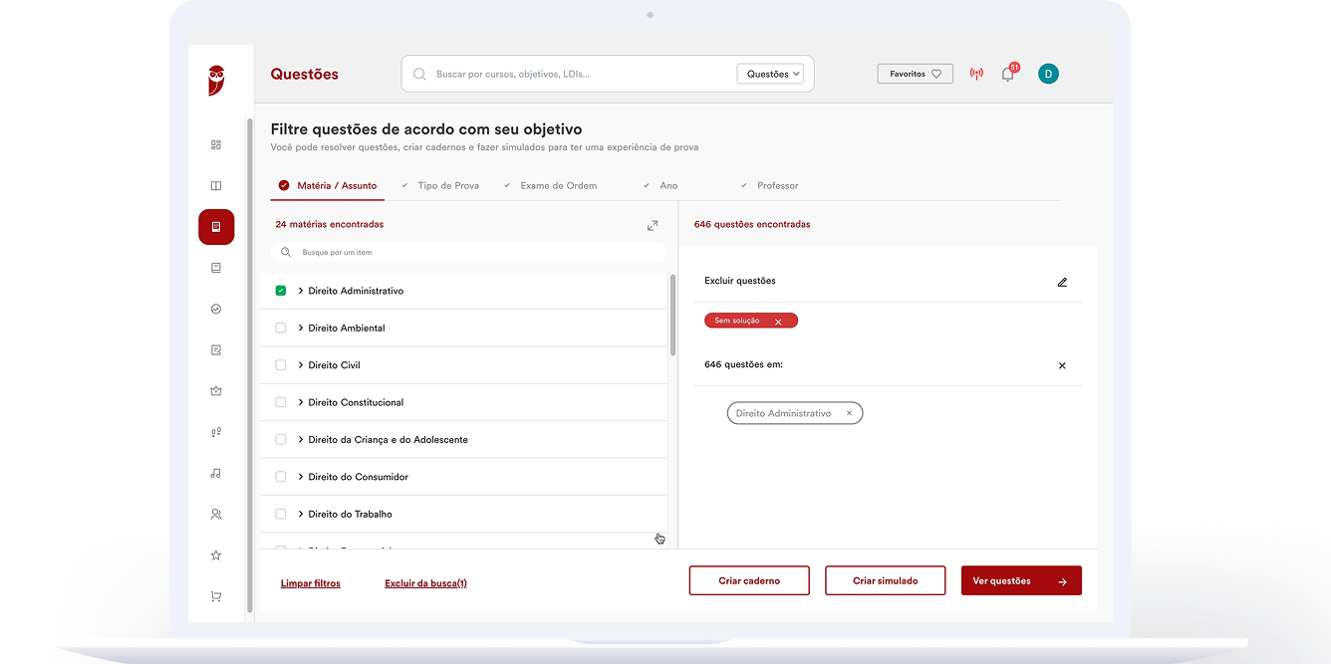Expand the Direito Constitucional tree item
The image size is (1331, 664).
click(301, 402)
